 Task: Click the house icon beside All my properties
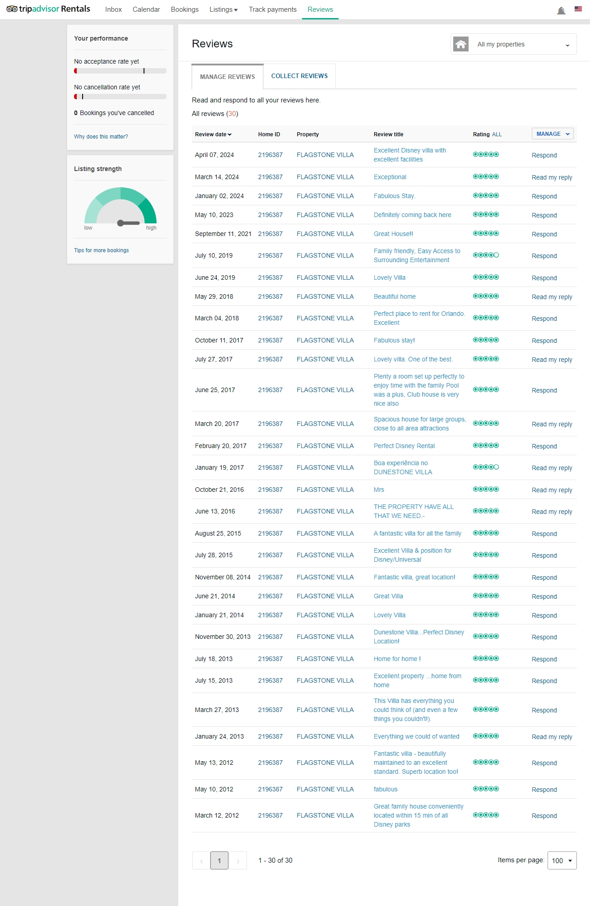coord(460,44)
